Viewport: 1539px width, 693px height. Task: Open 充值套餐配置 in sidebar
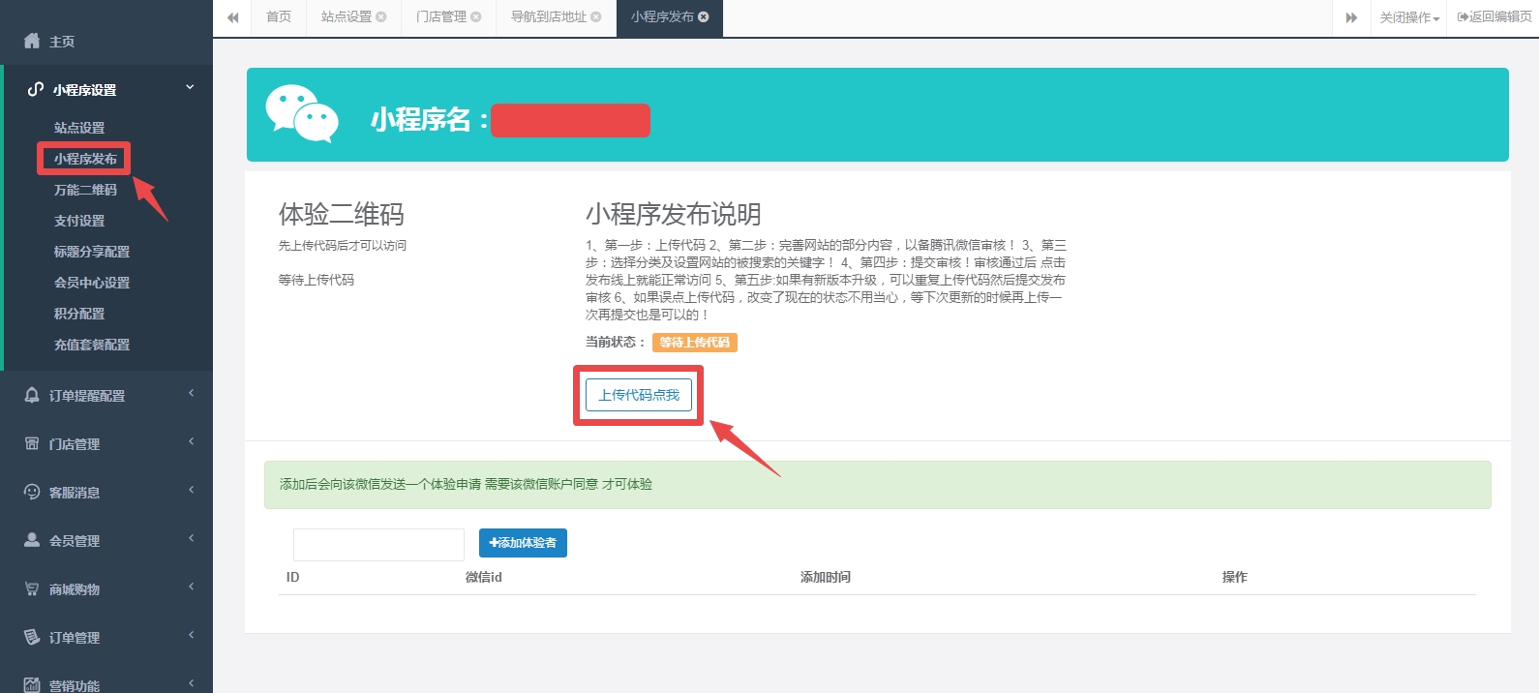pyautogui.click(x=92, y=345)
